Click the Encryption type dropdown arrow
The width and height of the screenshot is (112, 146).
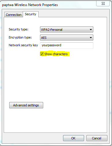coord(91,38)
